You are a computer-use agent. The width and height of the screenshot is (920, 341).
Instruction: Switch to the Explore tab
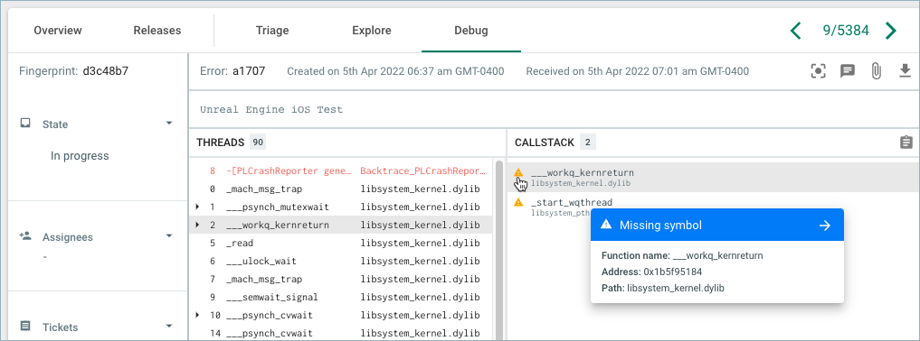[x=372, y=31]
